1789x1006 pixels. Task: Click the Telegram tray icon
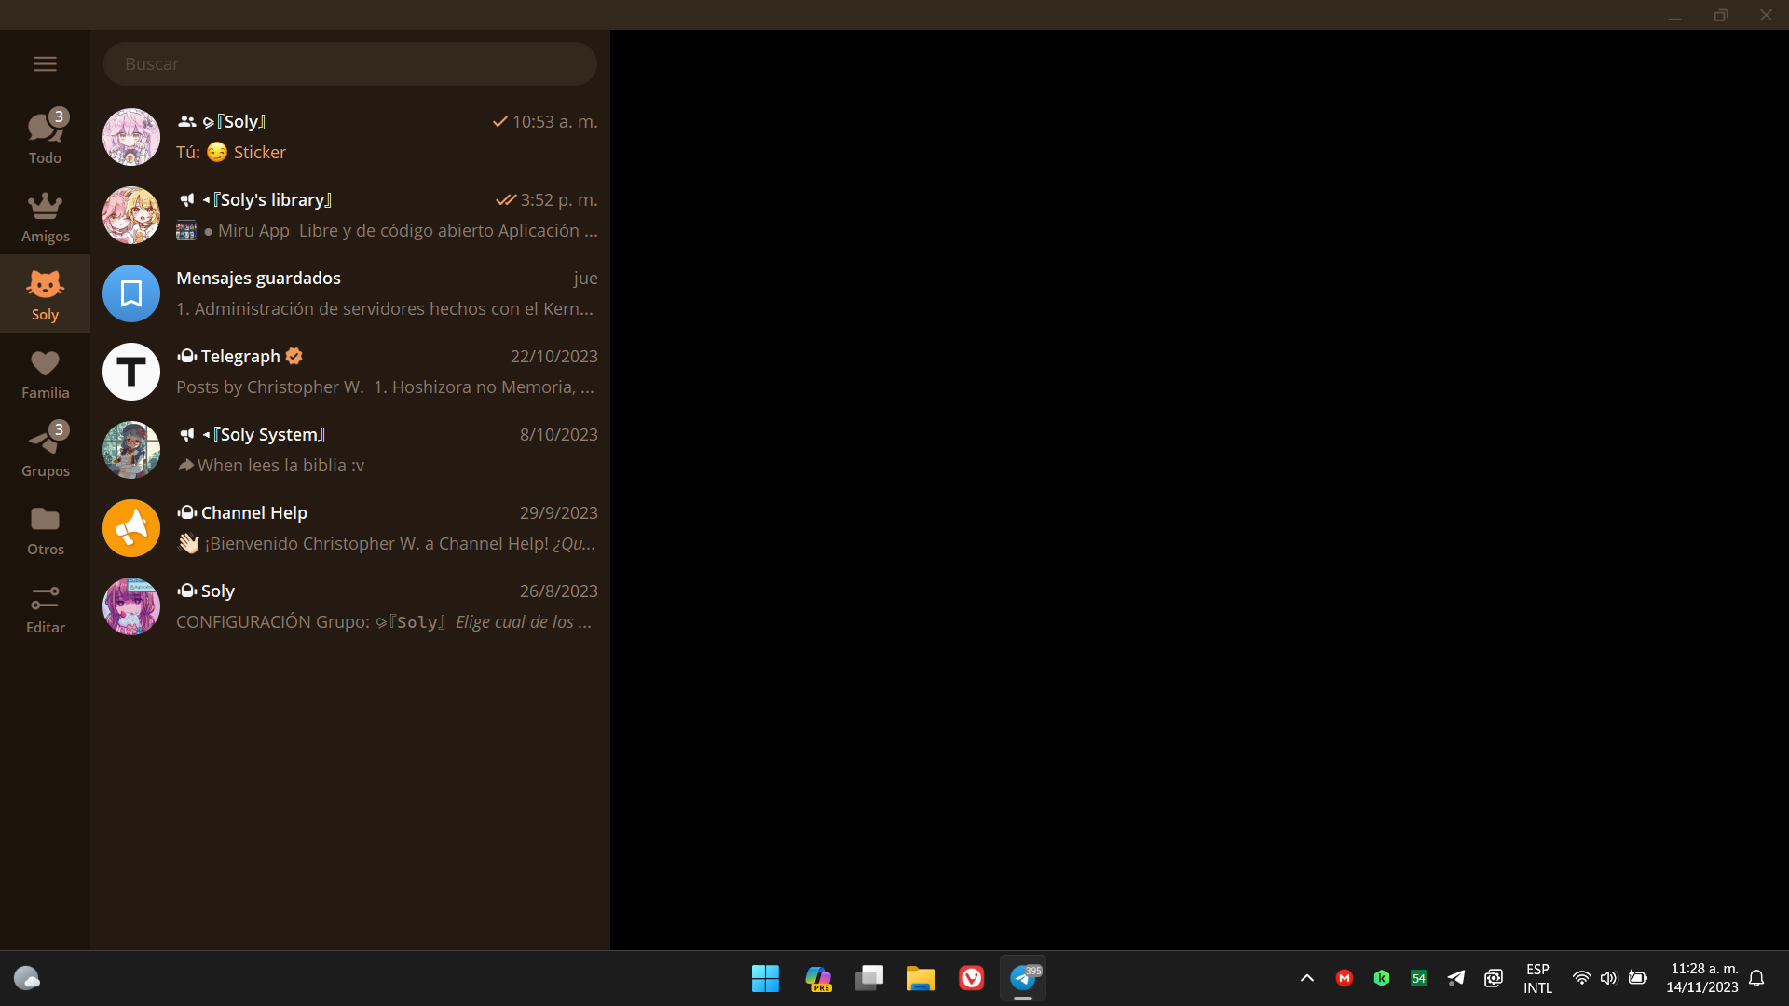pos(1455,978)
